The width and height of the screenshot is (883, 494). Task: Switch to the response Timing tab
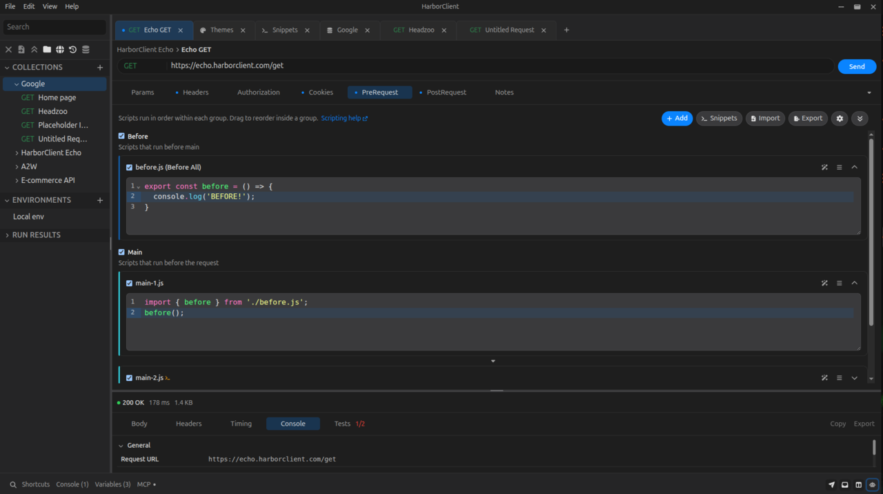241,424
